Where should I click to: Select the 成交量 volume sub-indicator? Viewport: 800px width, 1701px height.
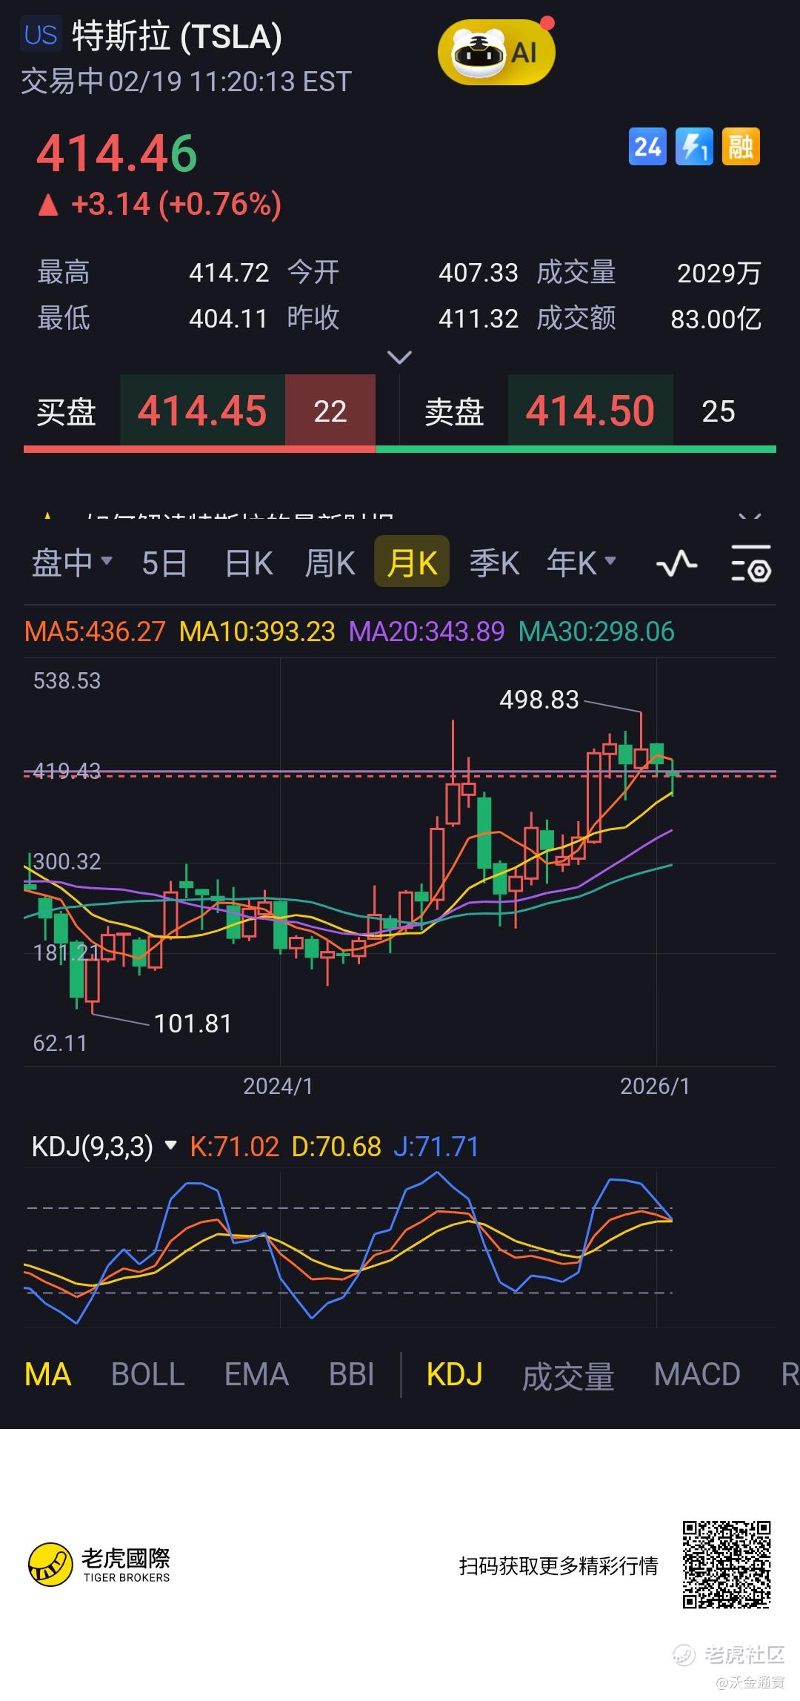tap(568, 1376)
